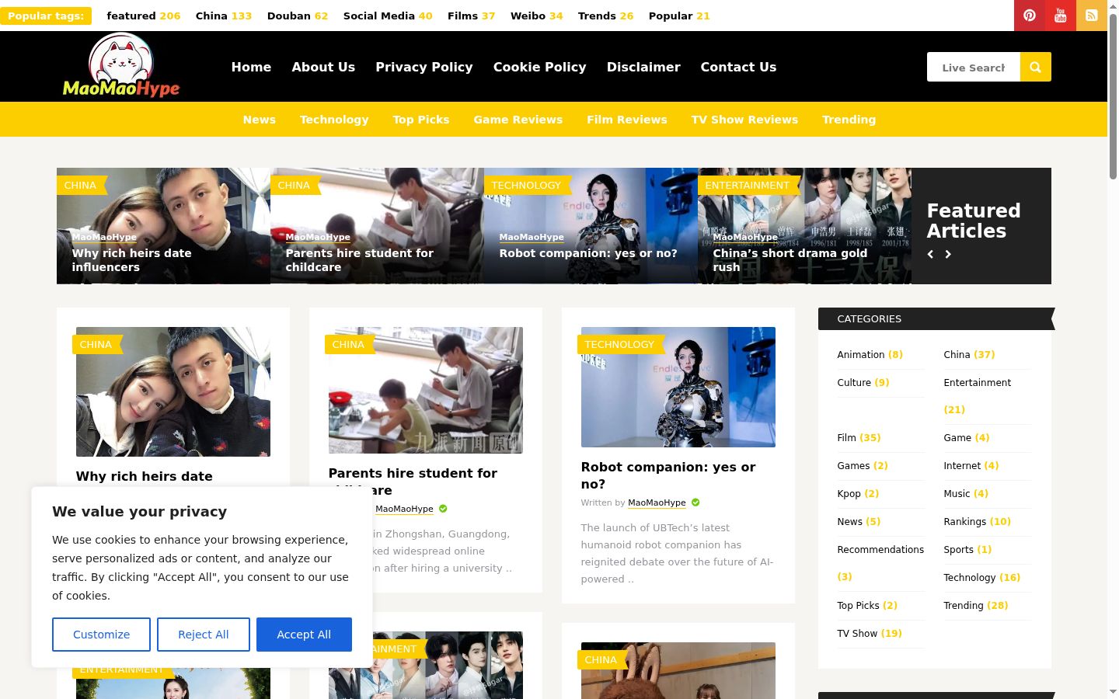Select TV Show Reviews in yellow bar

point(744,120)
